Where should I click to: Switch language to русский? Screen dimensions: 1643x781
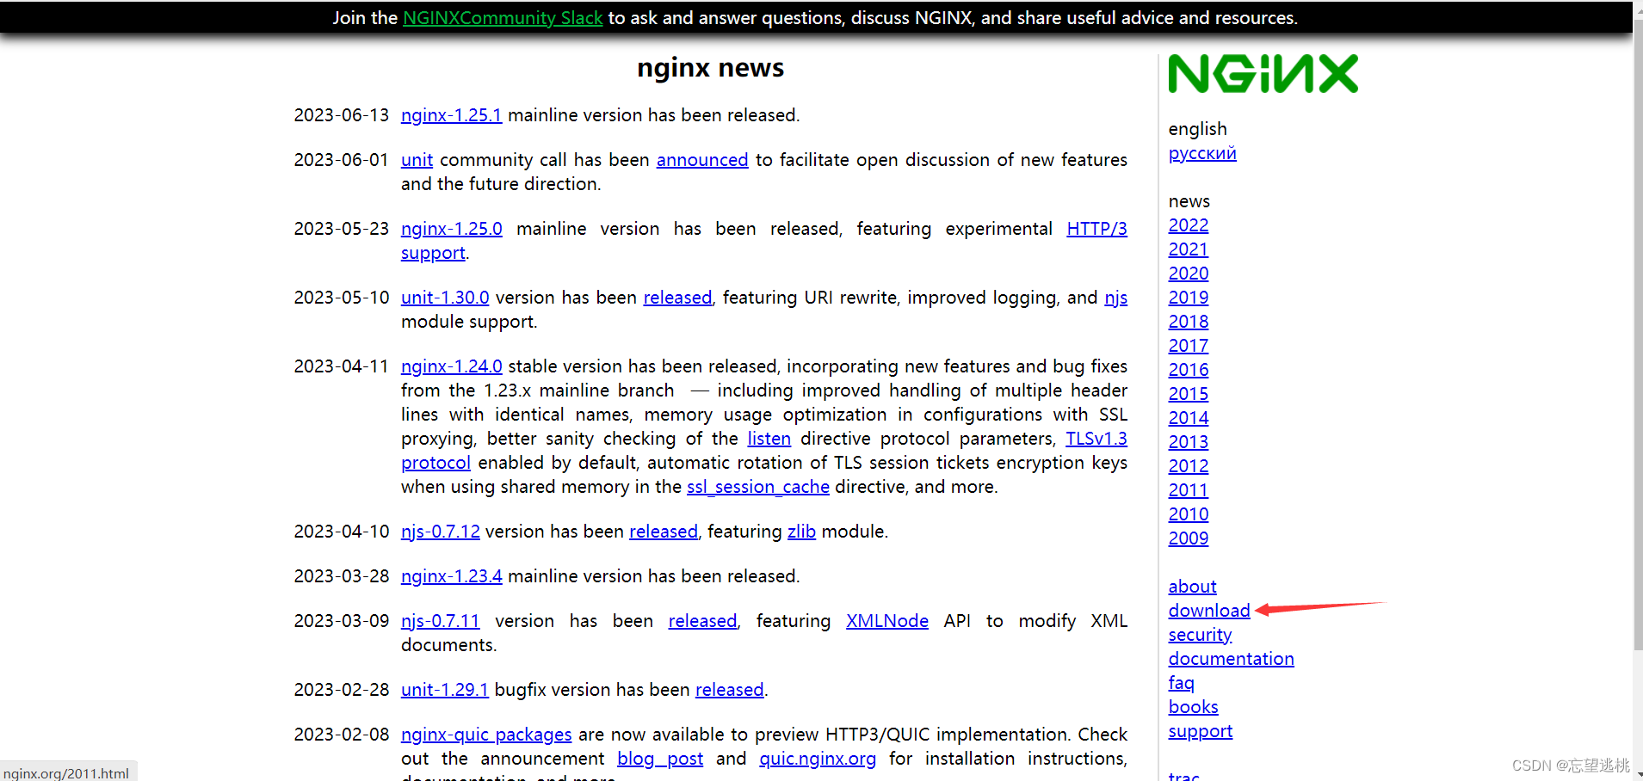coord(1202,153)
